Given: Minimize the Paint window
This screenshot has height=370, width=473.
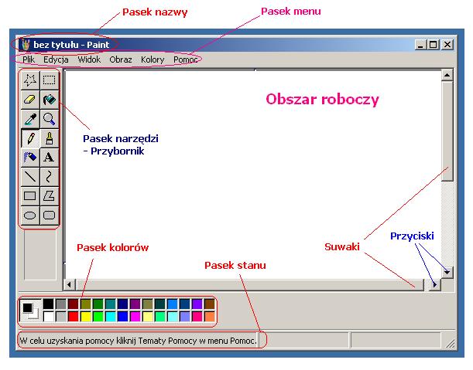Looking at the screenshot, I should (x=420, y=45).
